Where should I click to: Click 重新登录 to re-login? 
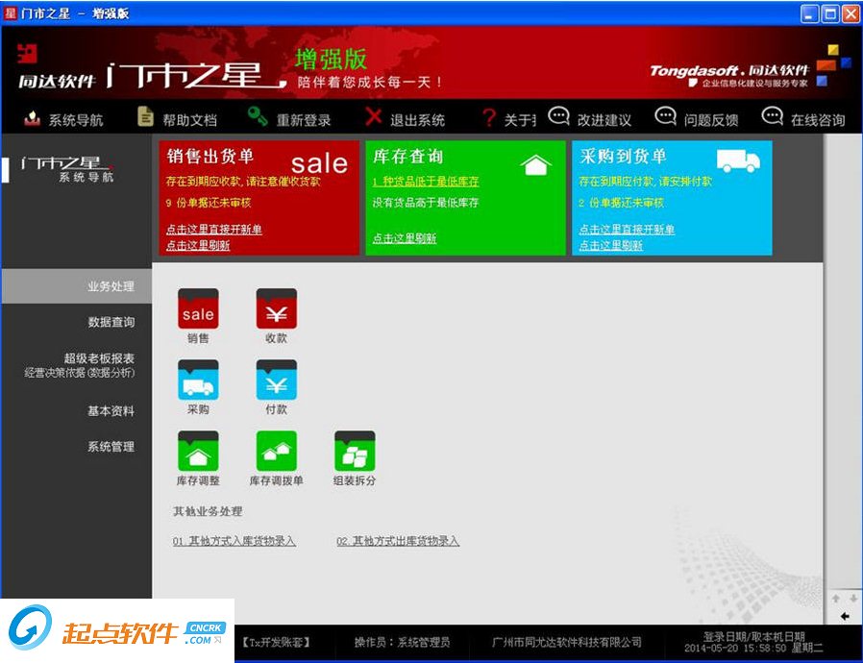point(307,118)
